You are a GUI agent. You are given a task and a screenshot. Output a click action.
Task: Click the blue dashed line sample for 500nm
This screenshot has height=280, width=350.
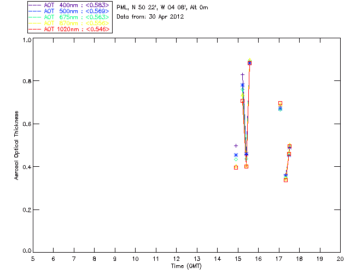35,11
